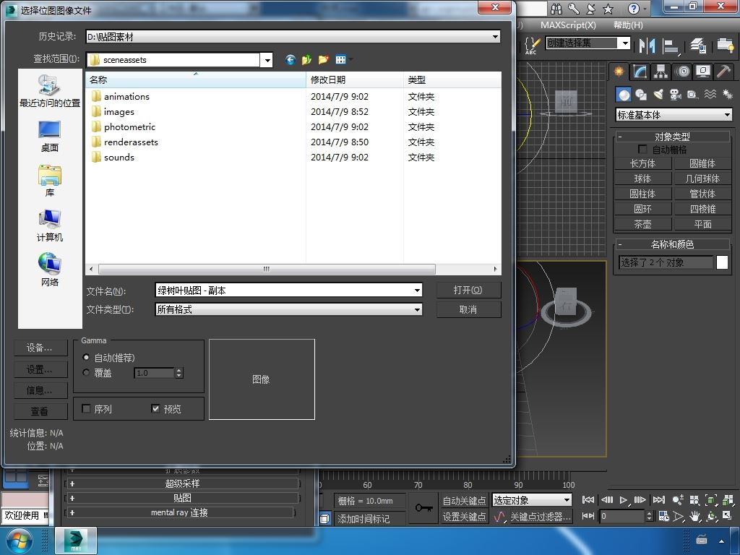
Task: Click the 设备... devices button
Action: 40,348
